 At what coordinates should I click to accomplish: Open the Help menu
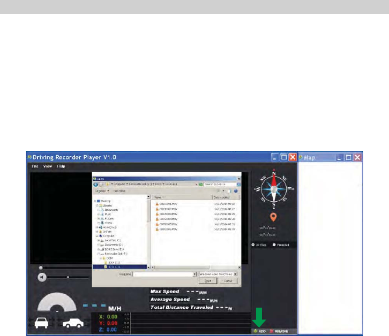click(x=61, y=166)
